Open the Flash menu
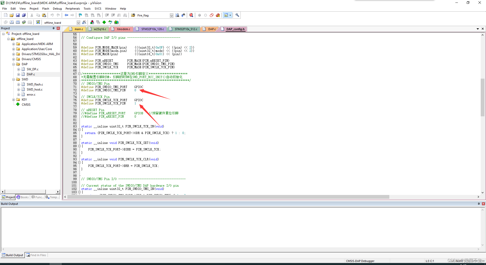Screen dimensions: 486x265 [46, 9]
